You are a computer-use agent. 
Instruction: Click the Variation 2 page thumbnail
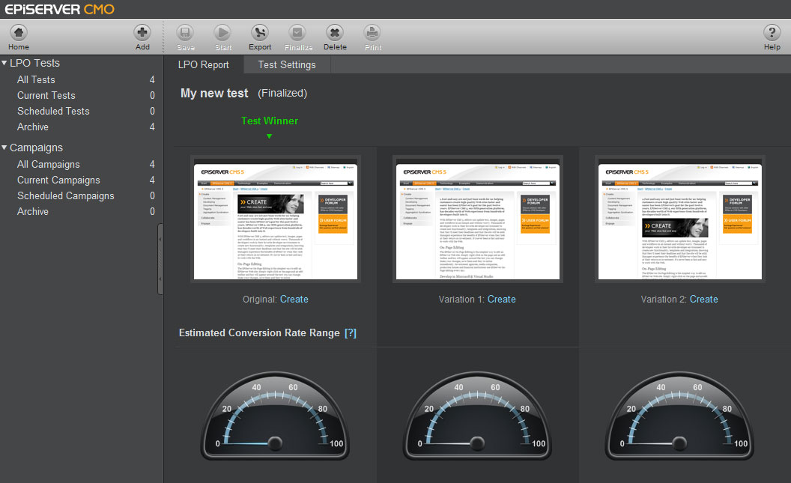point(680,219)
